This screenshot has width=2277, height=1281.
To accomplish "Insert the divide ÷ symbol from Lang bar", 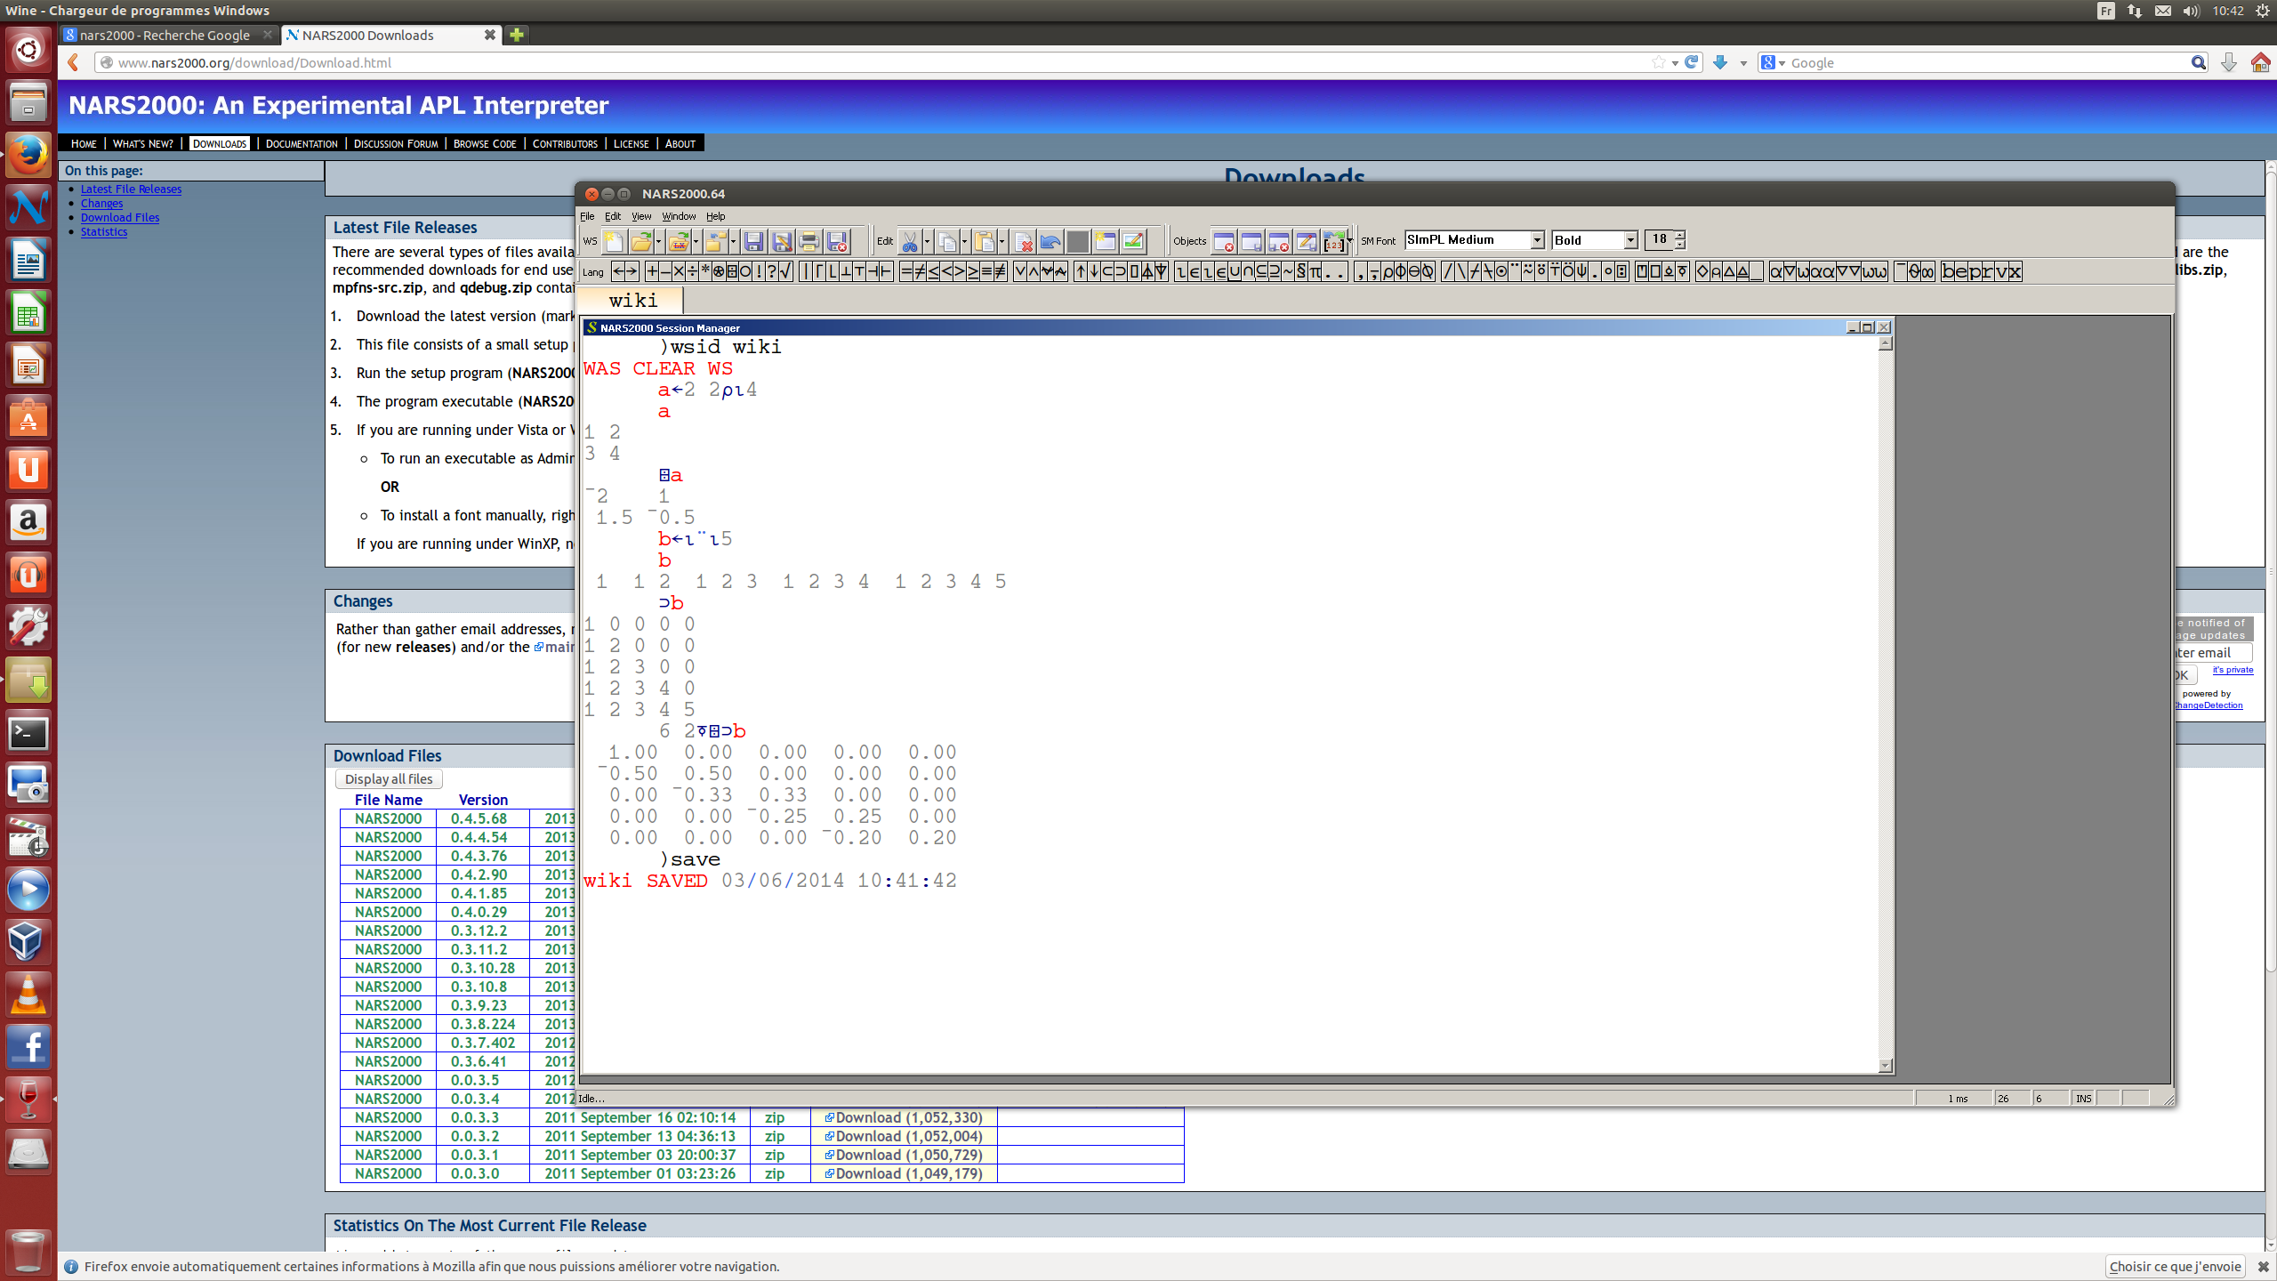I will [x=692, y=271].
